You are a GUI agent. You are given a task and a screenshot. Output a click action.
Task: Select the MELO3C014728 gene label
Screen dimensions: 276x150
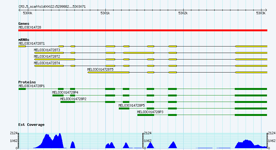pos(30,28)
